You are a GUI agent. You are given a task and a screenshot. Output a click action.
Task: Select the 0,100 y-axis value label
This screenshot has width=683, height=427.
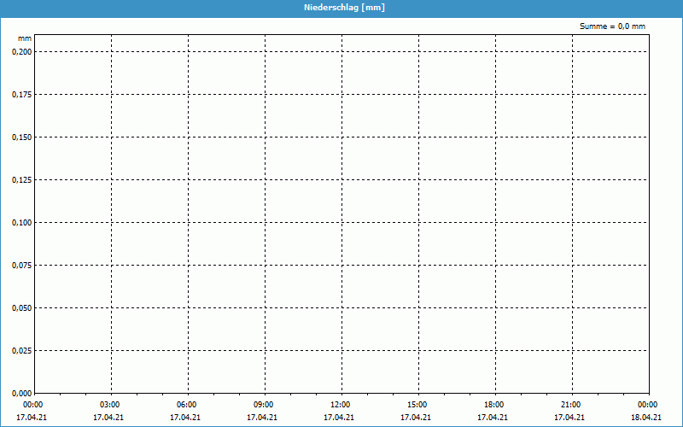[x=21, y=222]
